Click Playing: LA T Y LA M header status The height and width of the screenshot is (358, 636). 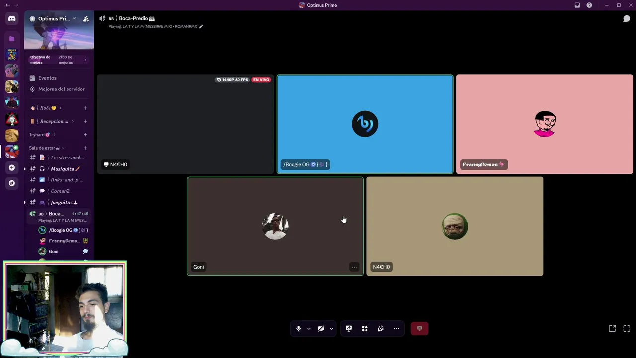(153, 26)
